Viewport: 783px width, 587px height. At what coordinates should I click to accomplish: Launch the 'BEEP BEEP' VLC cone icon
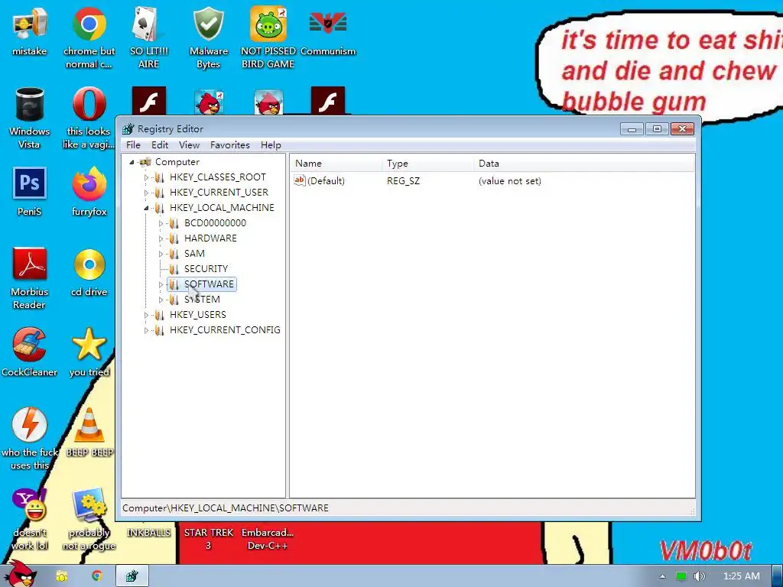click(x=89, y=433)
